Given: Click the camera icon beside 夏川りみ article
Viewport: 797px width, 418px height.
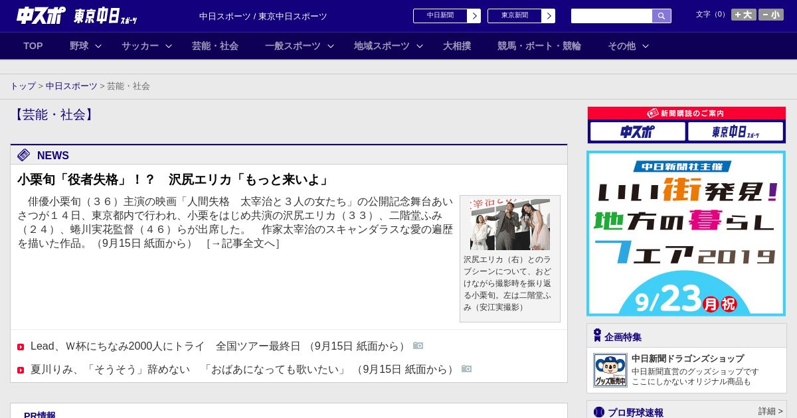Looking at the screenshot, I should [467, 369].
